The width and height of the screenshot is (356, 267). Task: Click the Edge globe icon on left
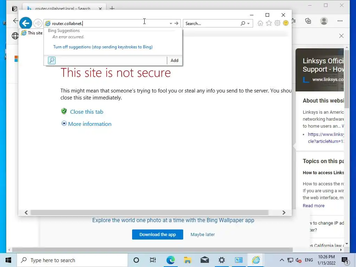[x=15, y=36]
